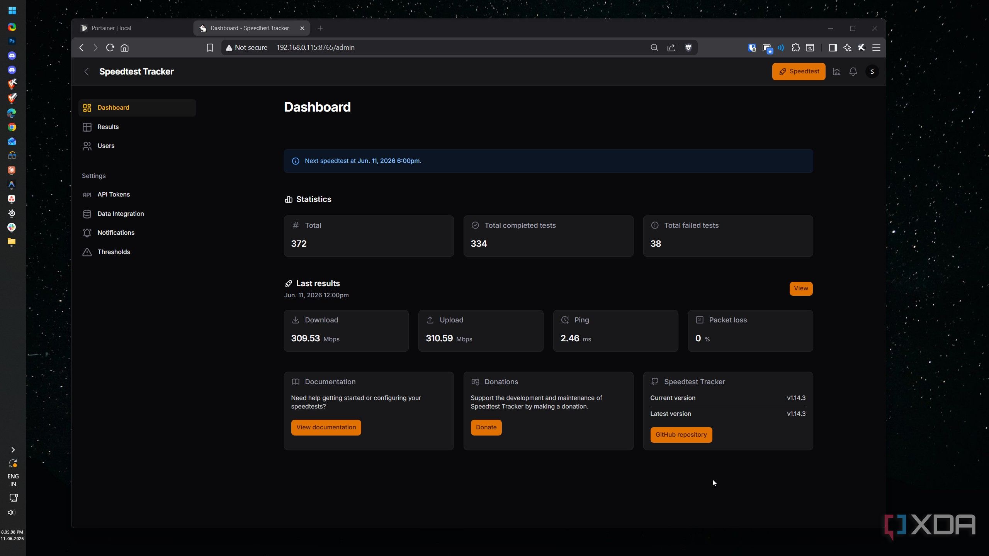Open Brave Leo AI sparkle icon
Screen dimensions: 989x556
847,48
